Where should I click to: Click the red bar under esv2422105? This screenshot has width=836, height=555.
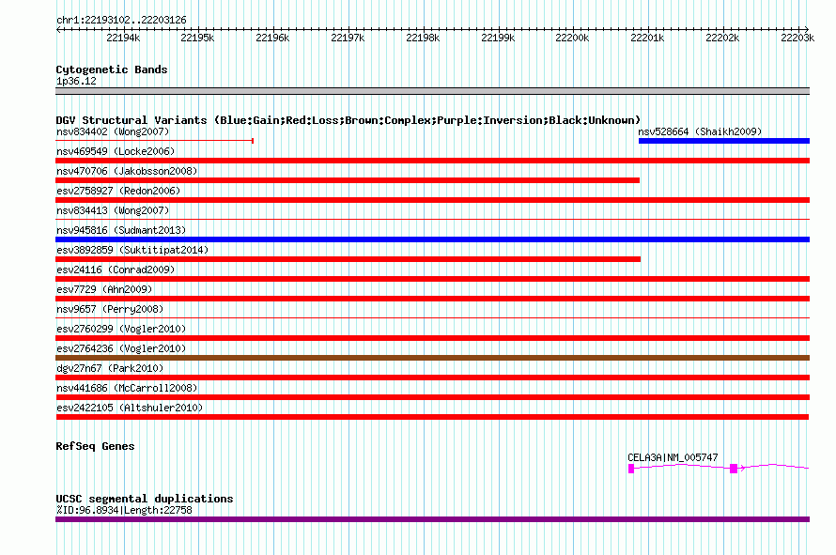click(x=432, y=417)
